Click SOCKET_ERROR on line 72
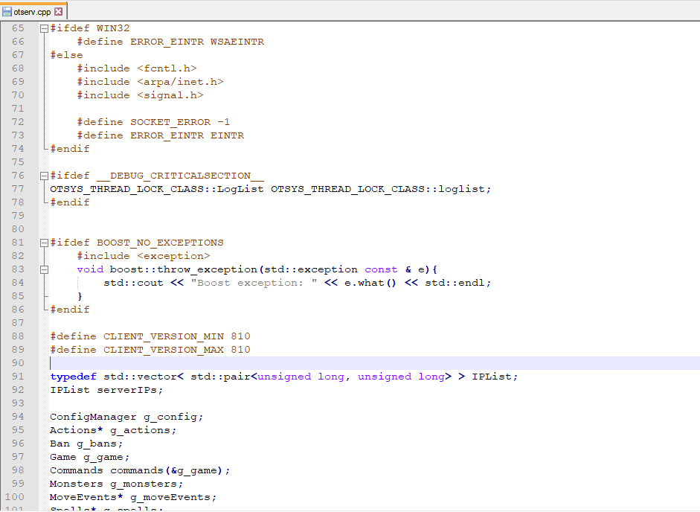The image size is (700, 512). pyautogui.click(x=170, y=122)
